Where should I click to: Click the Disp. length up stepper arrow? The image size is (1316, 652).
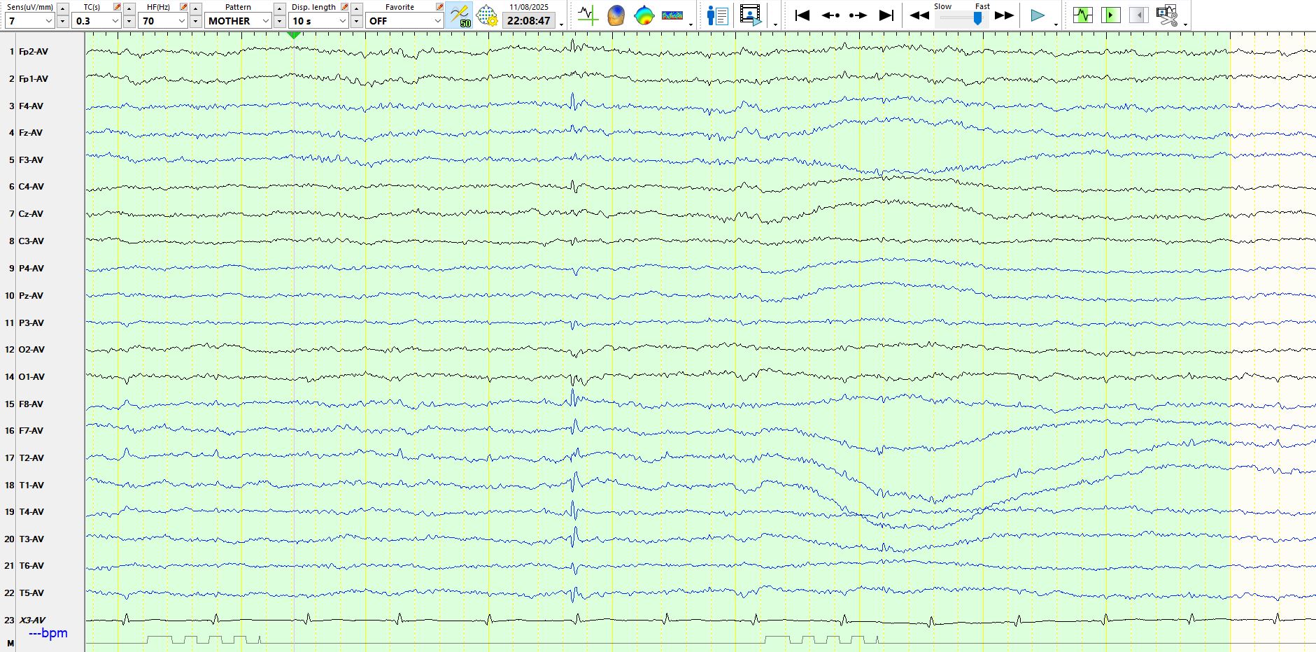tap(356, 8)
